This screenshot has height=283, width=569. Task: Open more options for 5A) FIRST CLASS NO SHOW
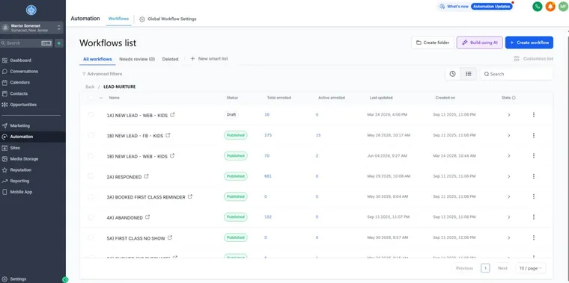[x=533, y=237]
